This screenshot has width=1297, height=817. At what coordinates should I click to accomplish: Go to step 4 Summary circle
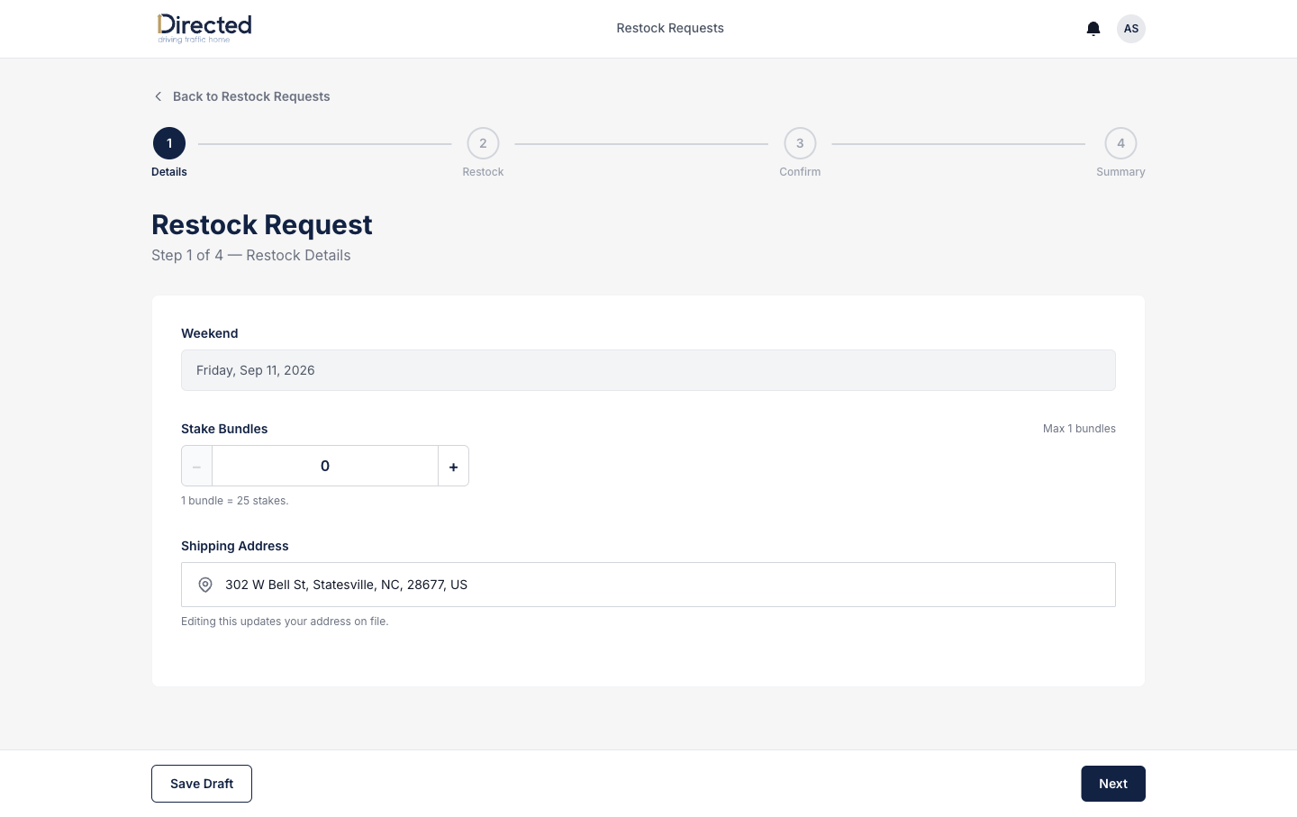tap(1120, 143)
